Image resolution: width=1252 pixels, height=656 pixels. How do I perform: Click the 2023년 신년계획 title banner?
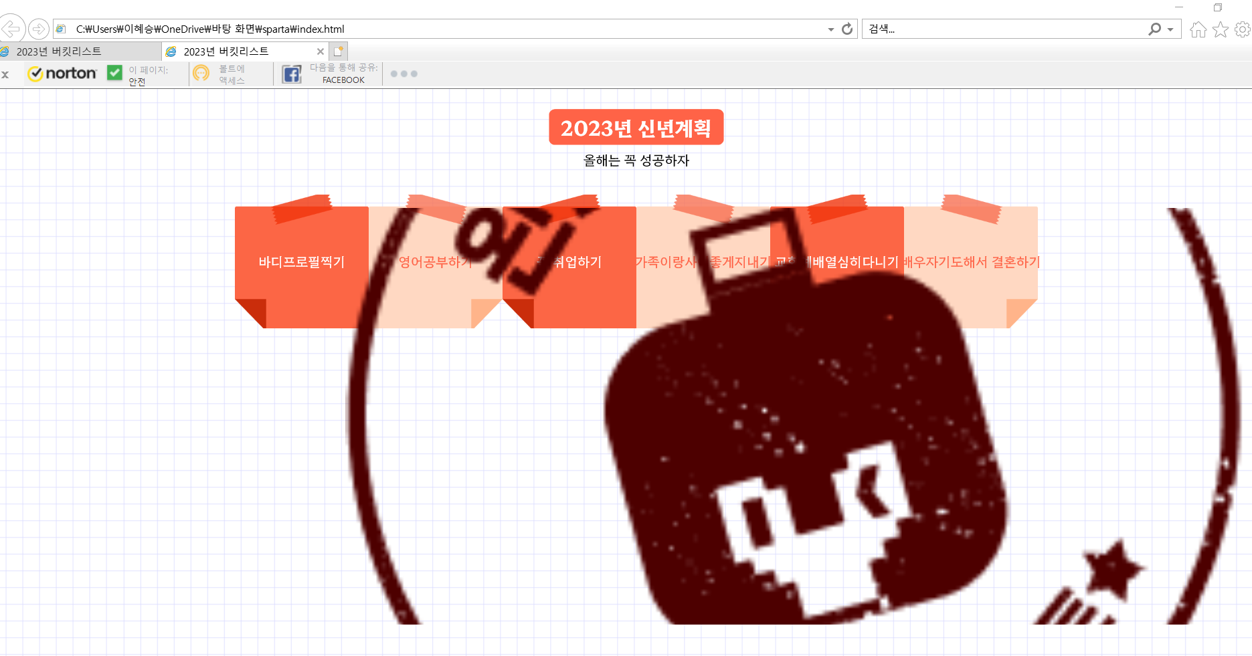[636, 127]
